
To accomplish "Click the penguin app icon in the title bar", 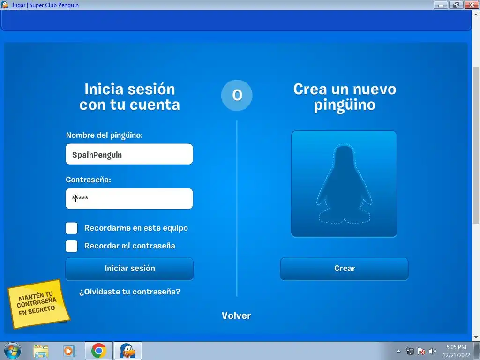I will [x=5, y=5].
